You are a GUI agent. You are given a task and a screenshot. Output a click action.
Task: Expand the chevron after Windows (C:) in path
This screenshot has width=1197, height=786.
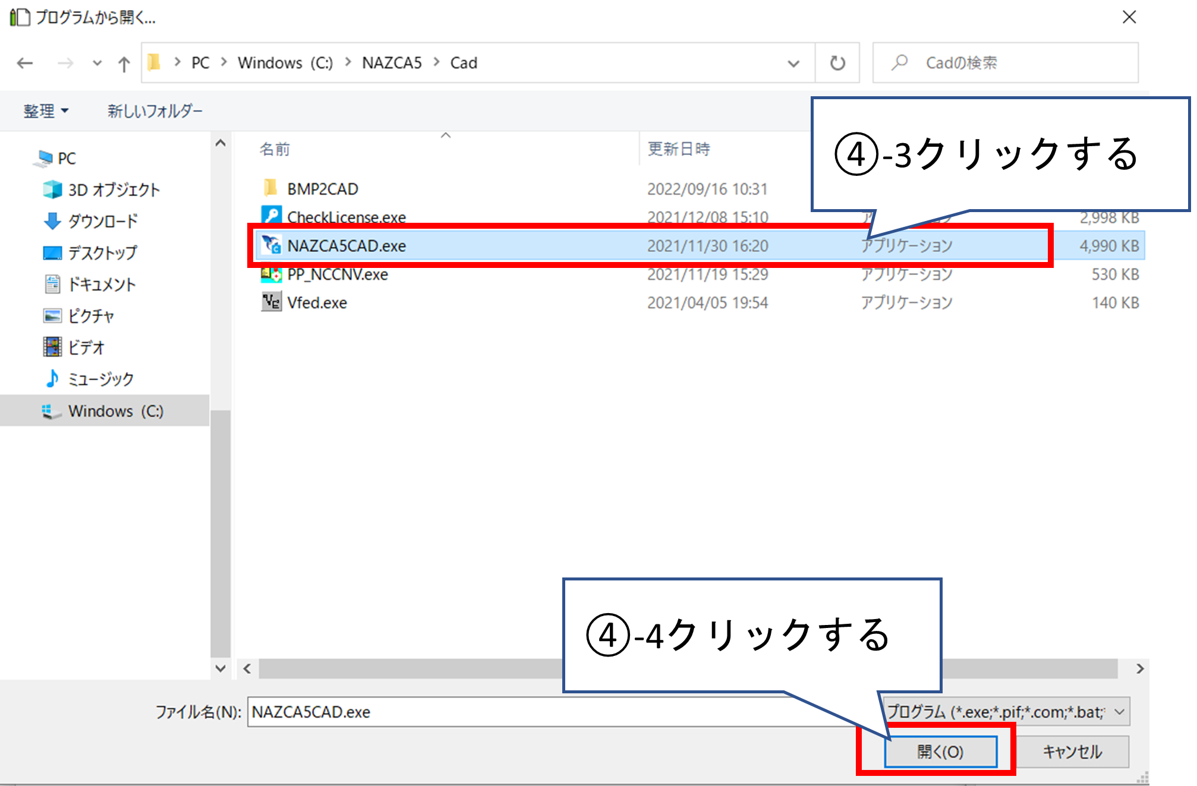pyautogui.click(x=348, y=62)
